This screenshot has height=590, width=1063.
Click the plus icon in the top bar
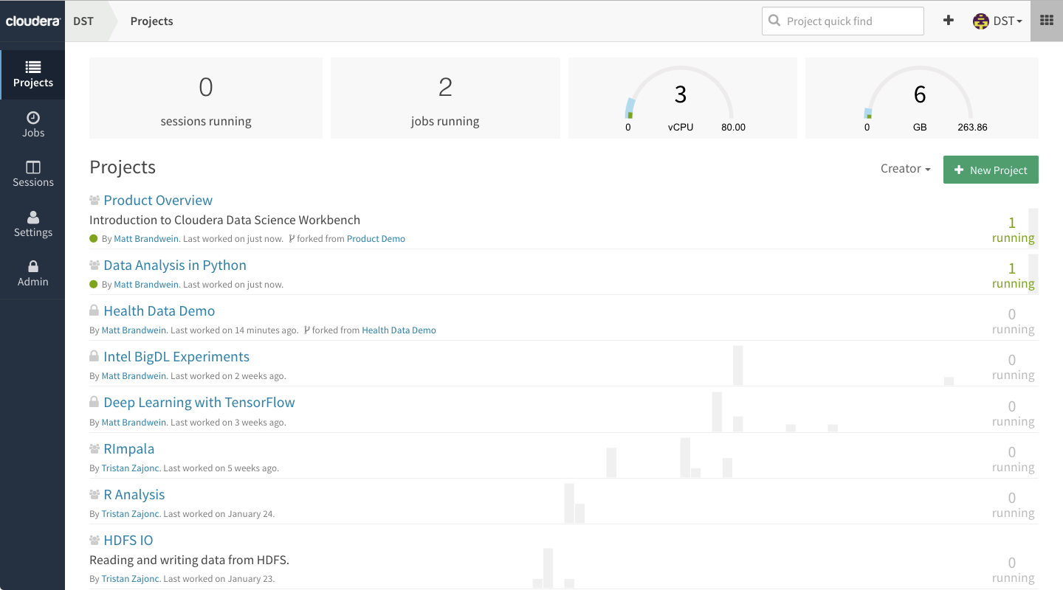coord(948,21)
